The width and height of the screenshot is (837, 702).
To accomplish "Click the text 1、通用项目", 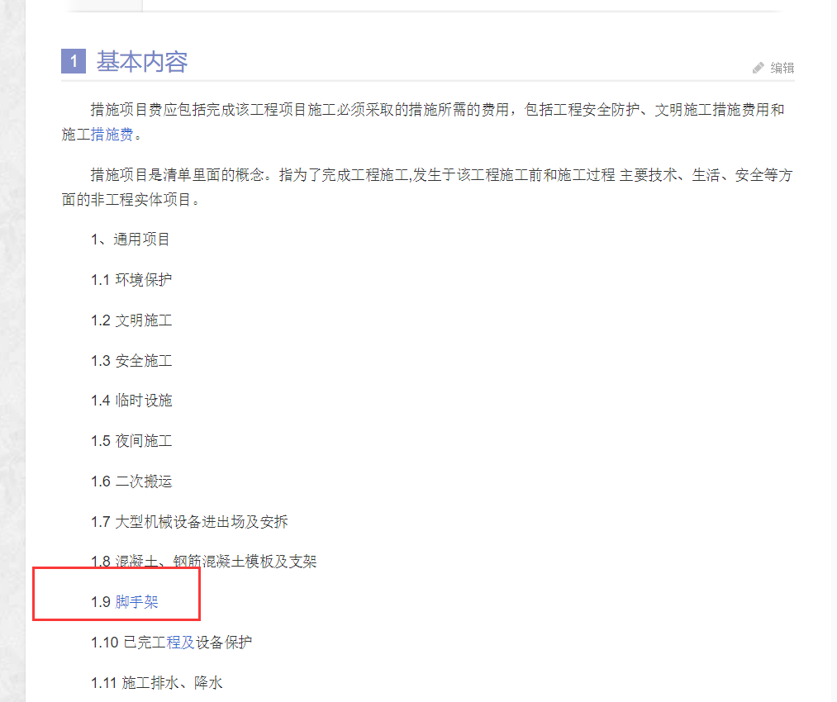I will coord(130,240).
